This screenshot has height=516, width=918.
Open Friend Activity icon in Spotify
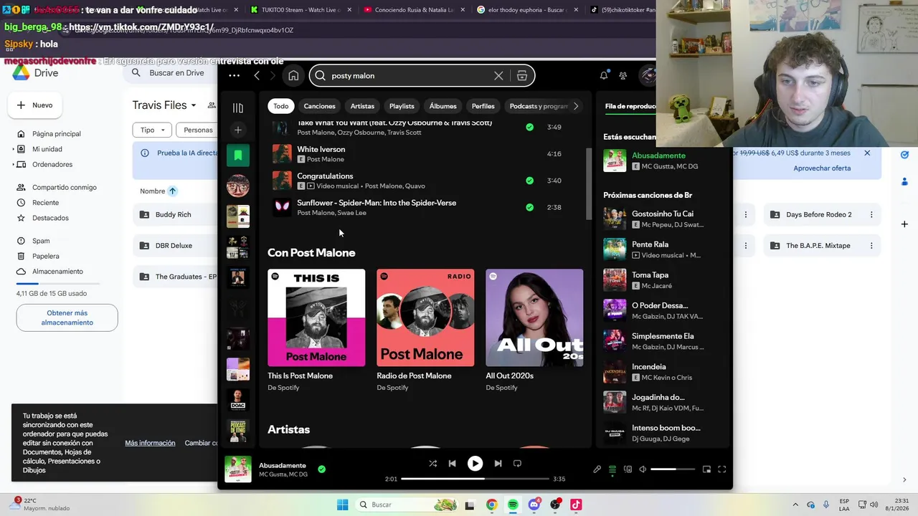[623, 75]
